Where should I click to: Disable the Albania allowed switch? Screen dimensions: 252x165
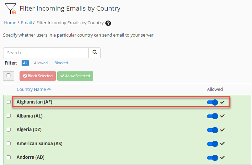pos(213,116)
